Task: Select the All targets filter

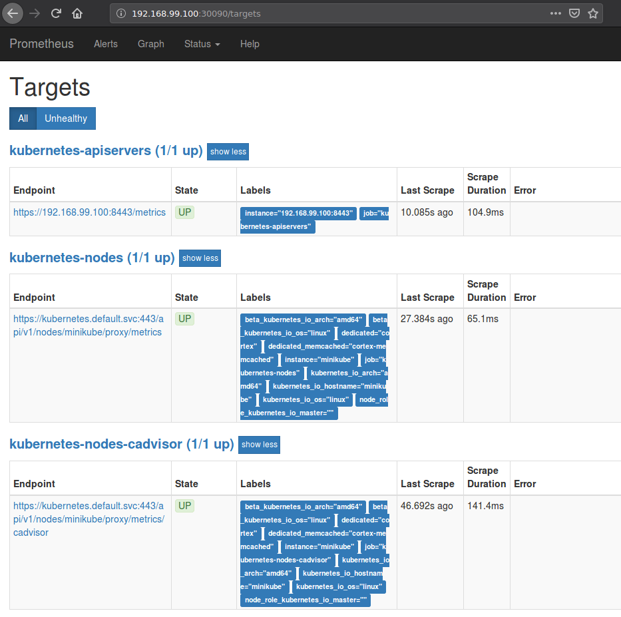Action: 23,118
